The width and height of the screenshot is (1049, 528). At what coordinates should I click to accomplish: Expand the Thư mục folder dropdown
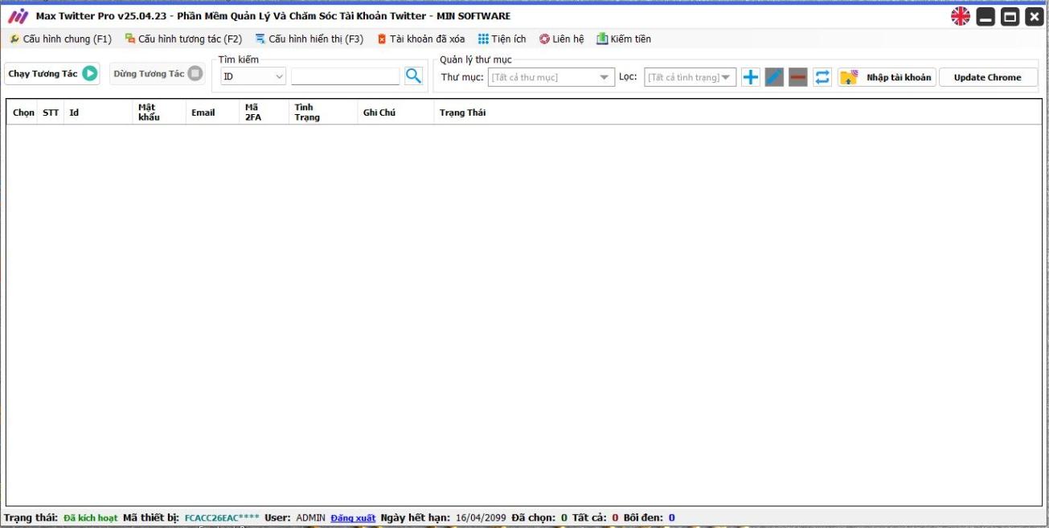[551, 77]
